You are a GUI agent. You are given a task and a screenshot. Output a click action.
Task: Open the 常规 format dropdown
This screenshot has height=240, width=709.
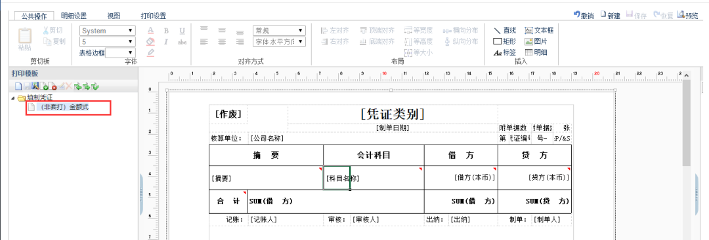click(279, 31)
